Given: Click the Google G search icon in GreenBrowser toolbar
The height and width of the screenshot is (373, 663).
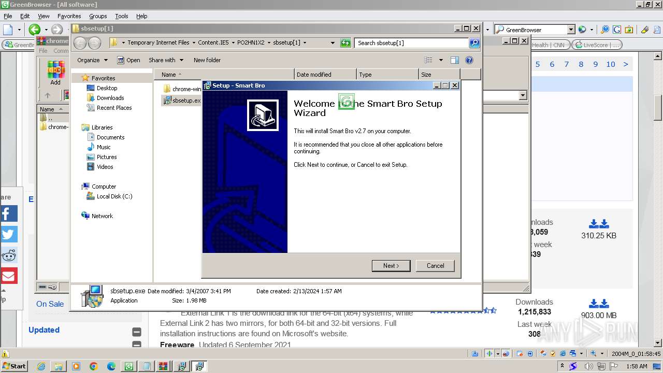Looking at the screenshot, I should pos(616,30).
